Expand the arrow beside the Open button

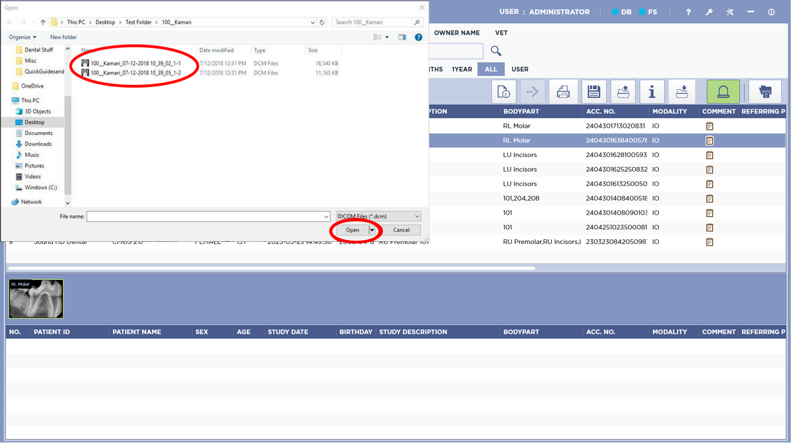[372, 230]
